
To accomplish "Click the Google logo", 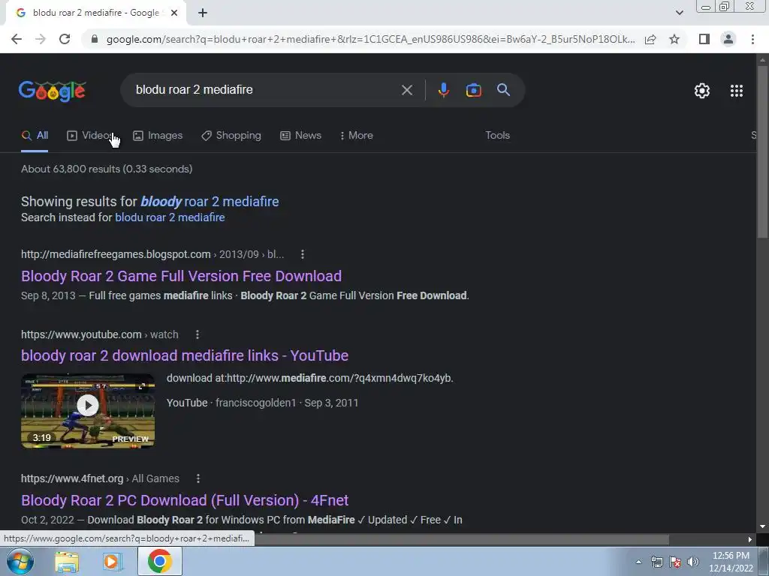I will (53, 91).
